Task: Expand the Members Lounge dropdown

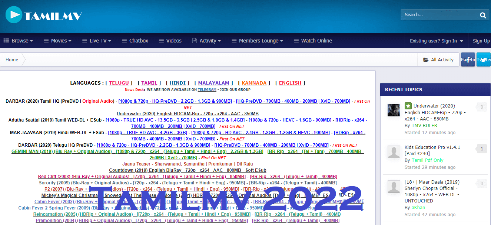Action: pyautogui.click(x=258, y=41)
